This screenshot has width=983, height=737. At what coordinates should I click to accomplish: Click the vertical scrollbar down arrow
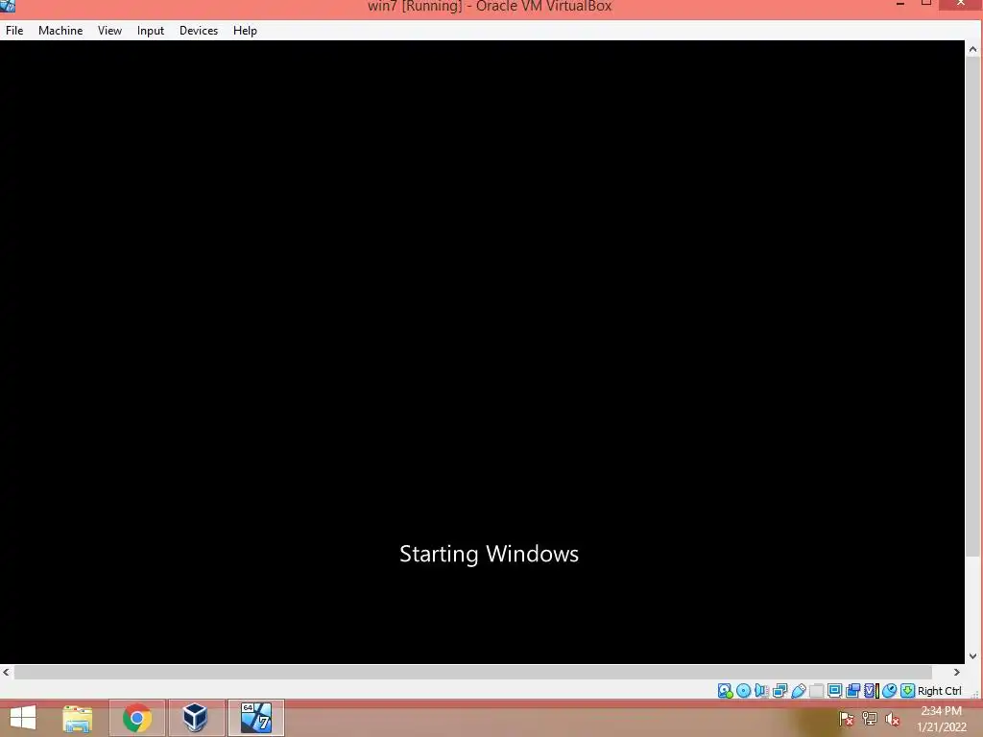coord(972,656)
